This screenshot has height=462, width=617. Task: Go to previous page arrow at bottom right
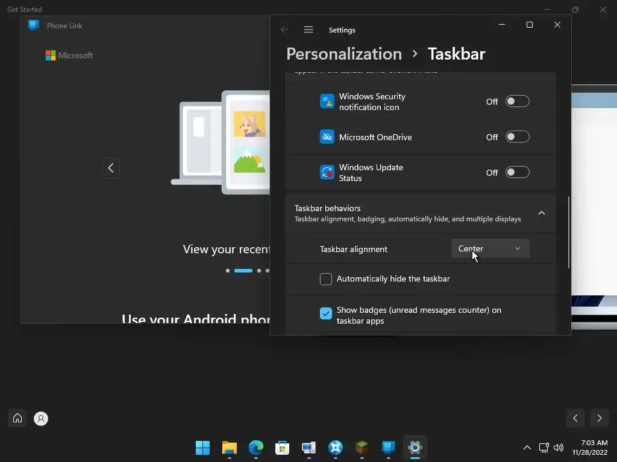[575, 418]
